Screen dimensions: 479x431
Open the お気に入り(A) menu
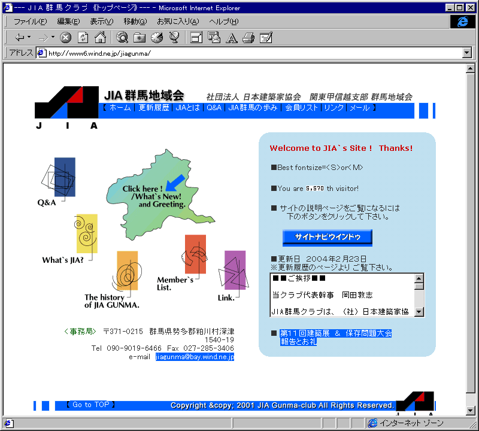point(178,22)
